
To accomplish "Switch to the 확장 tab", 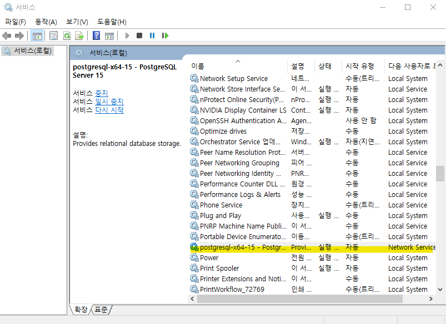I will 81,310.
